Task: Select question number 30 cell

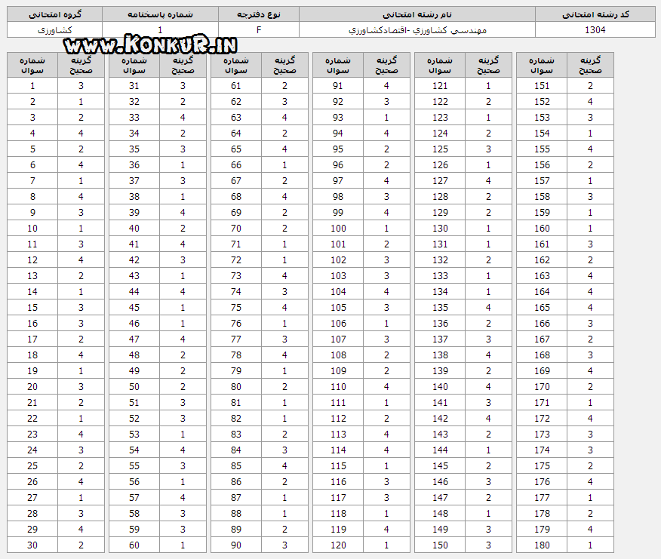Action: coord(32,545)
